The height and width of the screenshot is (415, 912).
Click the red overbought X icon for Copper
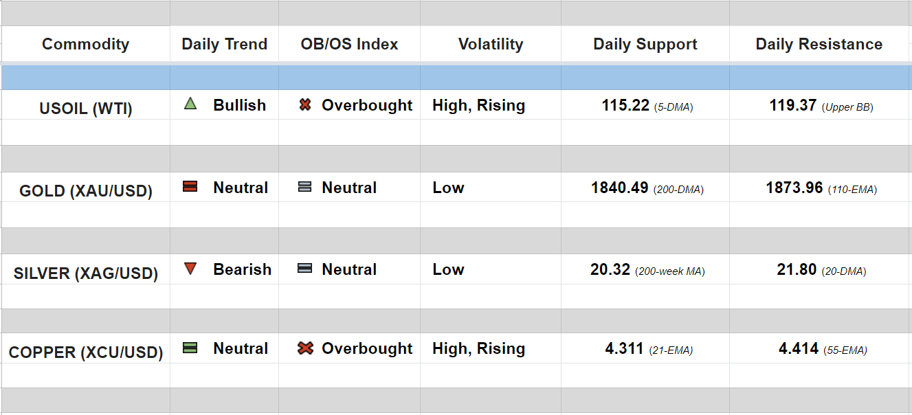tap(305, 348)
